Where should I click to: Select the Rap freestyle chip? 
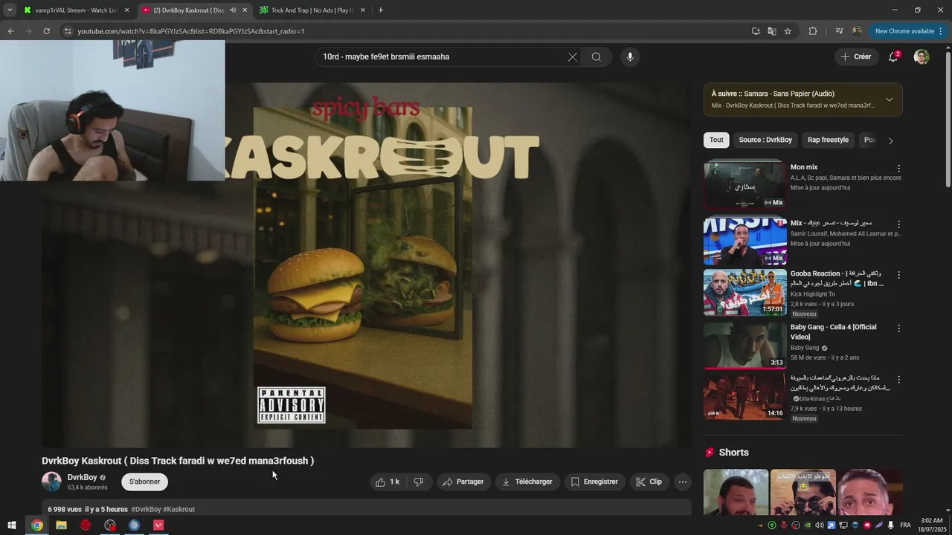pos(828,140)
